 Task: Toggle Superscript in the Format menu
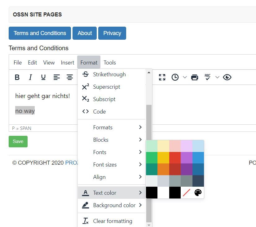click(106, 87)
